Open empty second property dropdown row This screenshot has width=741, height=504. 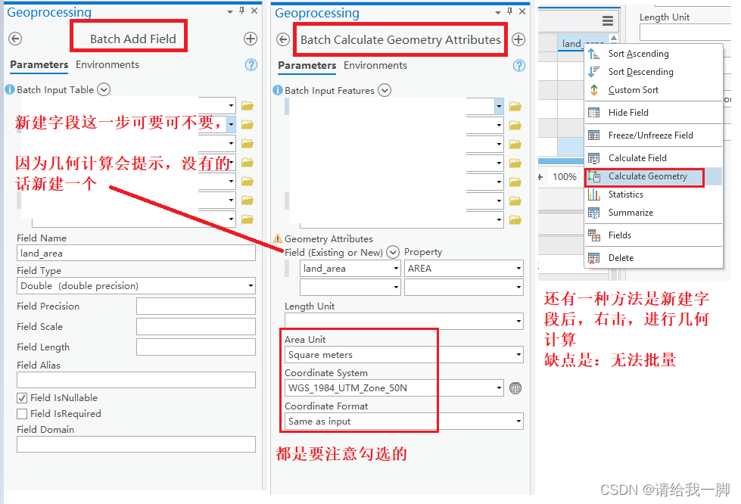pos(518,288)
